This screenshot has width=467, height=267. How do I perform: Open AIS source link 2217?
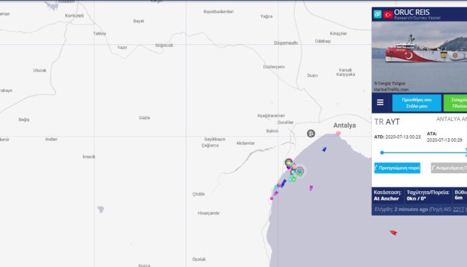(458, 209)
